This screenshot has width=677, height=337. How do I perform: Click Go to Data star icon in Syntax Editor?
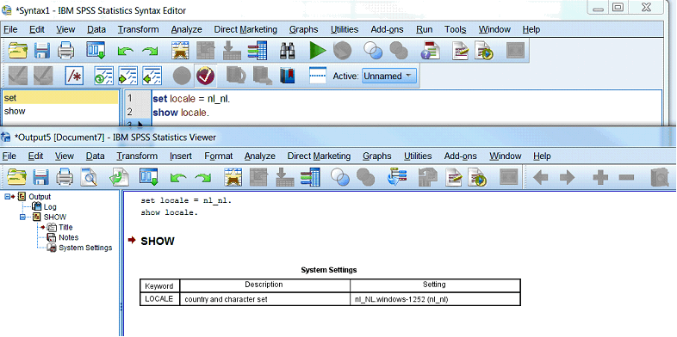point(181,51)
